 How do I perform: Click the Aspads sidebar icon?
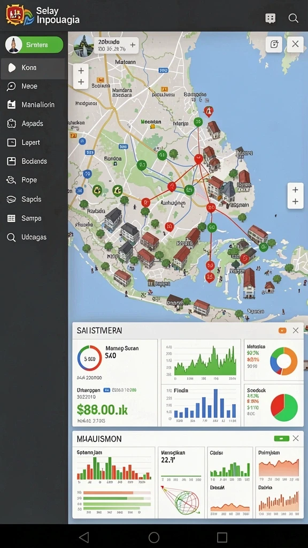12,124
